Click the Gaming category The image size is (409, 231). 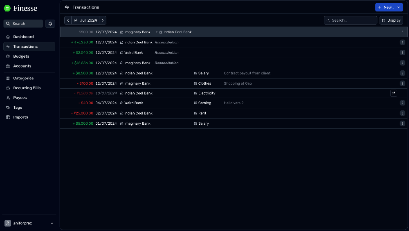[203, 103]
